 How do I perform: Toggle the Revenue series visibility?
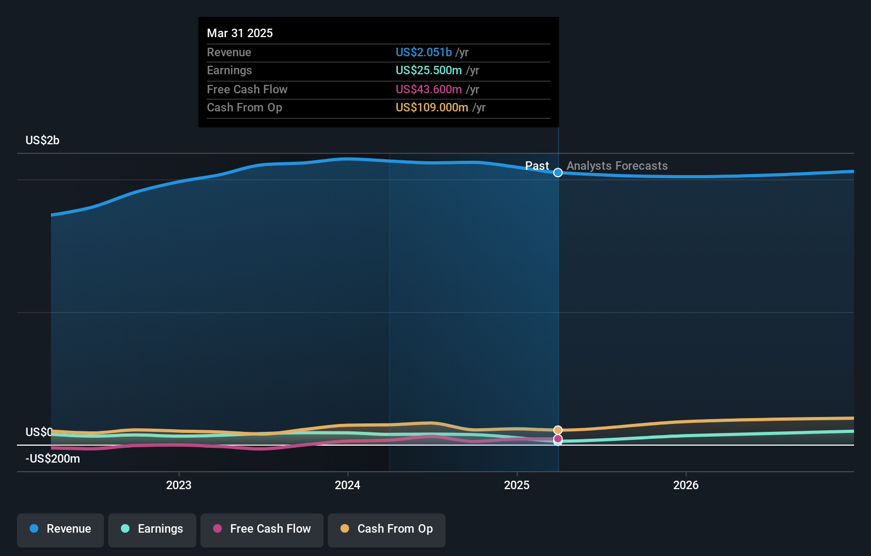60,529
